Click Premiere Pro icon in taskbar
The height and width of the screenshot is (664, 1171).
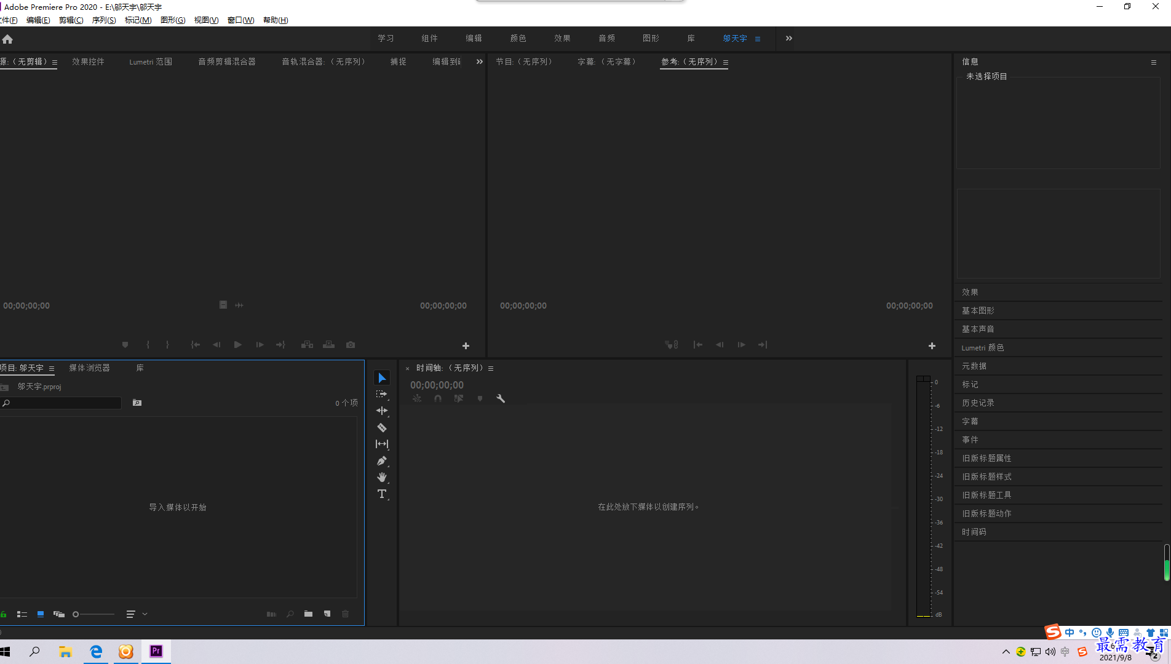[x=156, y=651]
